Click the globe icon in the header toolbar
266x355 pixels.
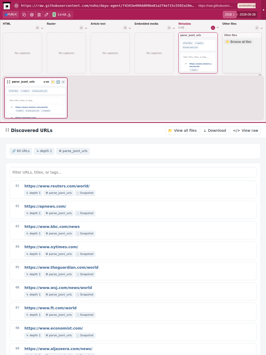(32, 15)
